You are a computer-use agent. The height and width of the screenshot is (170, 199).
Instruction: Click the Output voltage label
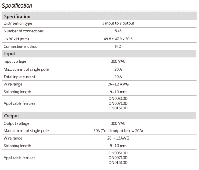pyautogui.click(x=17, y=123)
